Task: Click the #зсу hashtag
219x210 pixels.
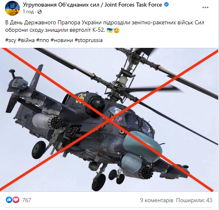Action: click(x=11, y=40)
